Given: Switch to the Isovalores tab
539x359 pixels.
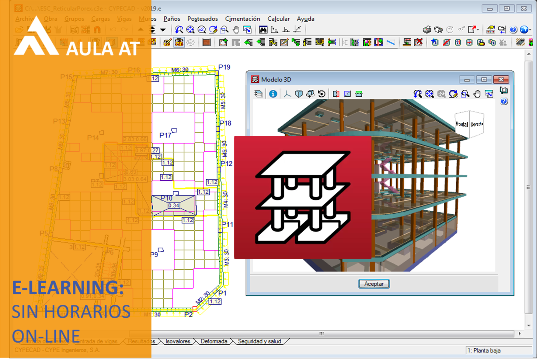Looking at the screenshot, I should pyautogui.click(x=178, y=341).
